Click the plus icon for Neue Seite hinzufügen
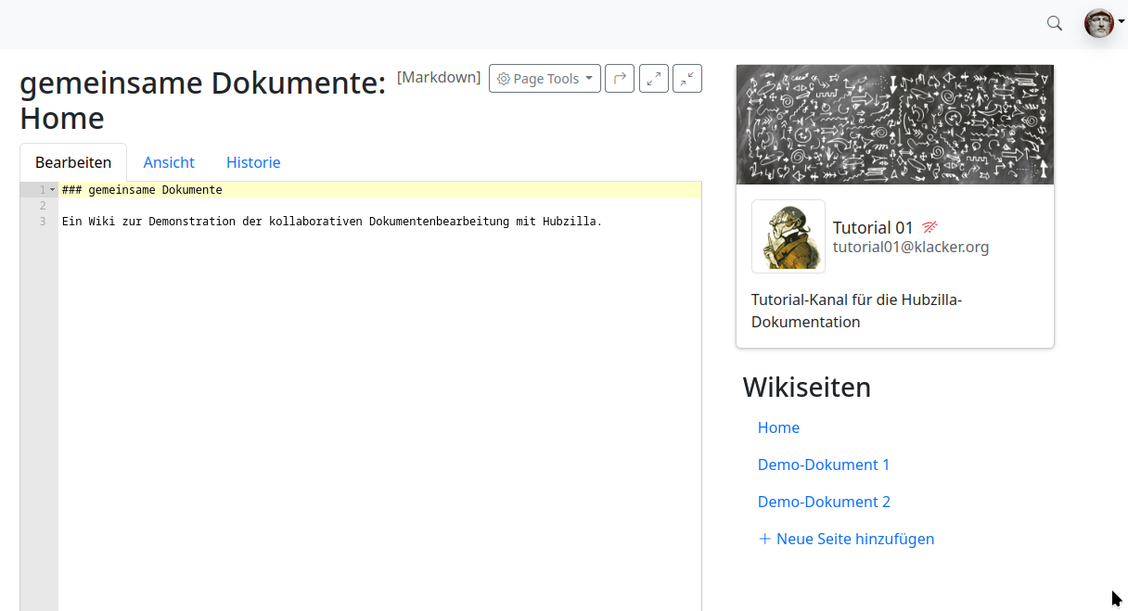1128x611 pixels. [764, 539]
